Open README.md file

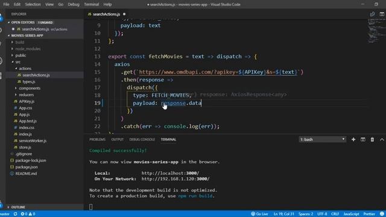click(x=26, y=174)
